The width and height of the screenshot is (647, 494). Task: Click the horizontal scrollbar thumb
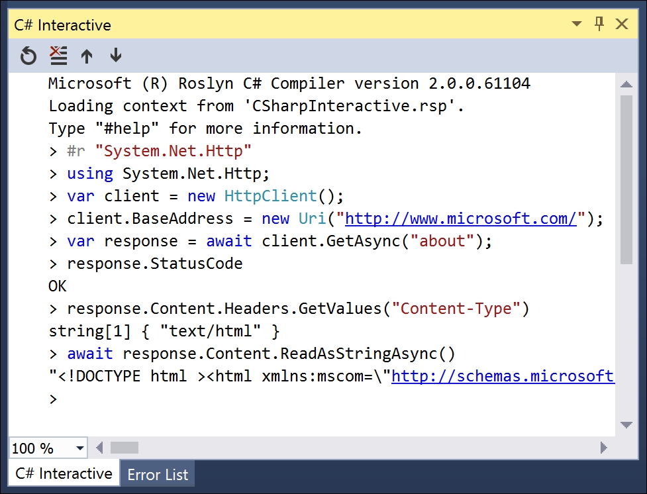[124, 448]
